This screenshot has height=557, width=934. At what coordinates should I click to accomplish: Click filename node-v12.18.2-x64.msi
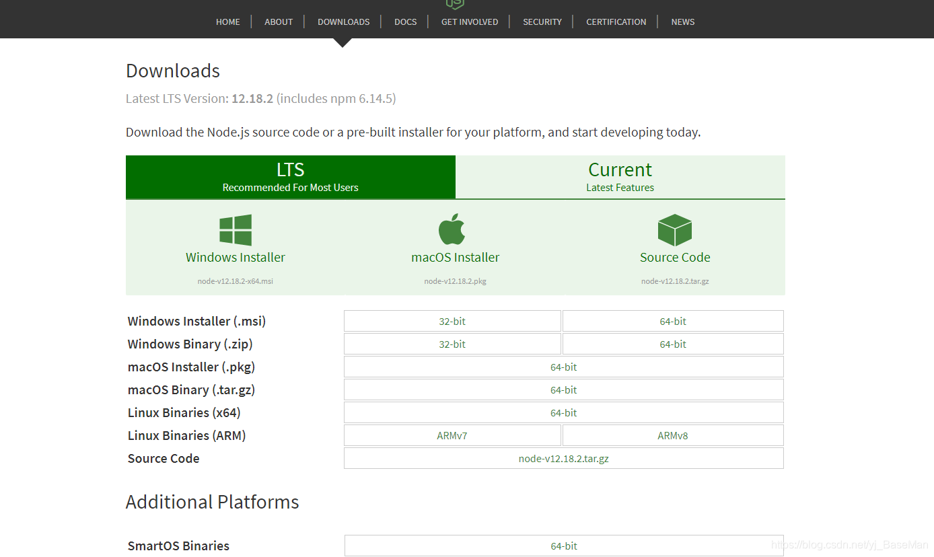(x=236, y=281)
